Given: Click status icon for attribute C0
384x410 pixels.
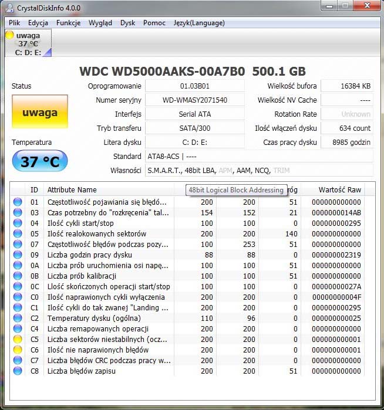Looking at the screenshot, I should 18,297.
